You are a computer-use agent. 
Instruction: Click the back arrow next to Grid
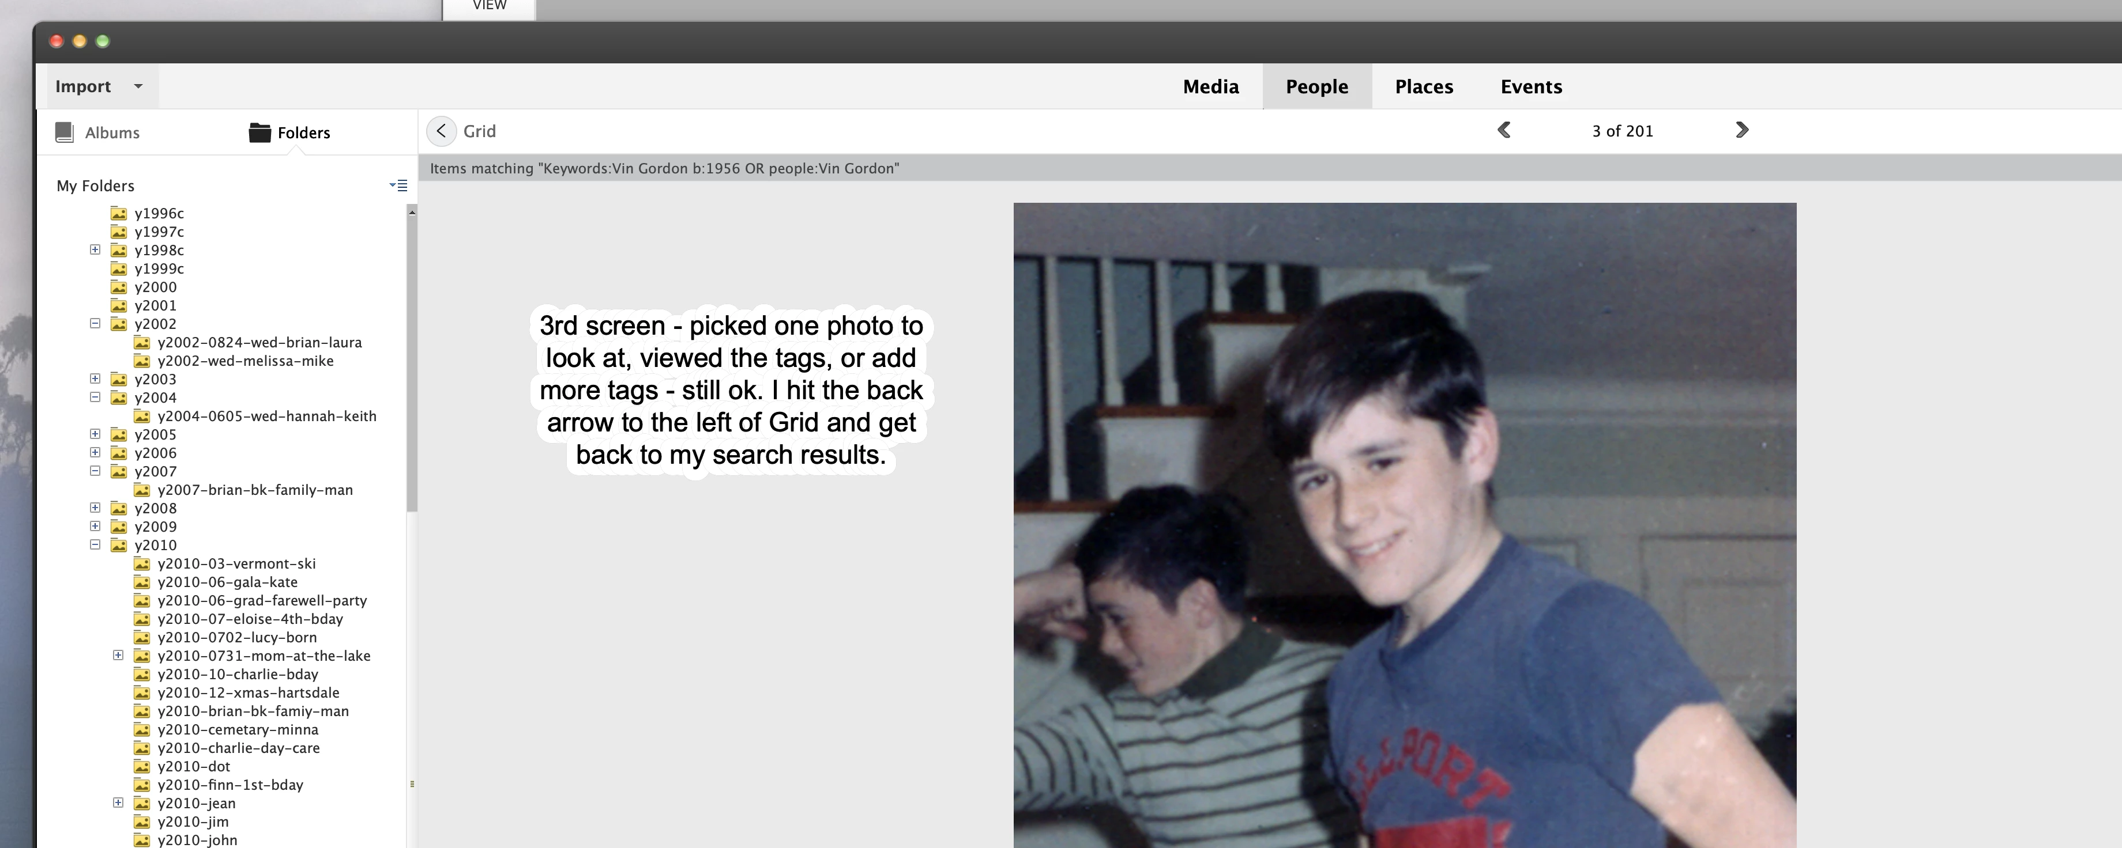click(442, 131)
